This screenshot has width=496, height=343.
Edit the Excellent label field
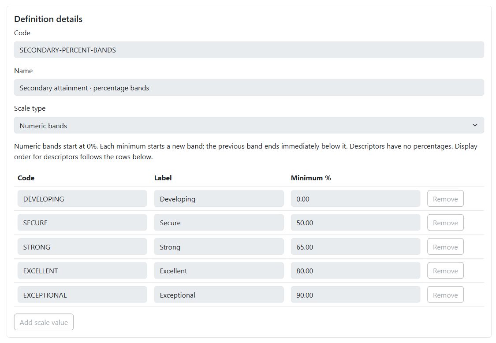[x=219, y=271]
